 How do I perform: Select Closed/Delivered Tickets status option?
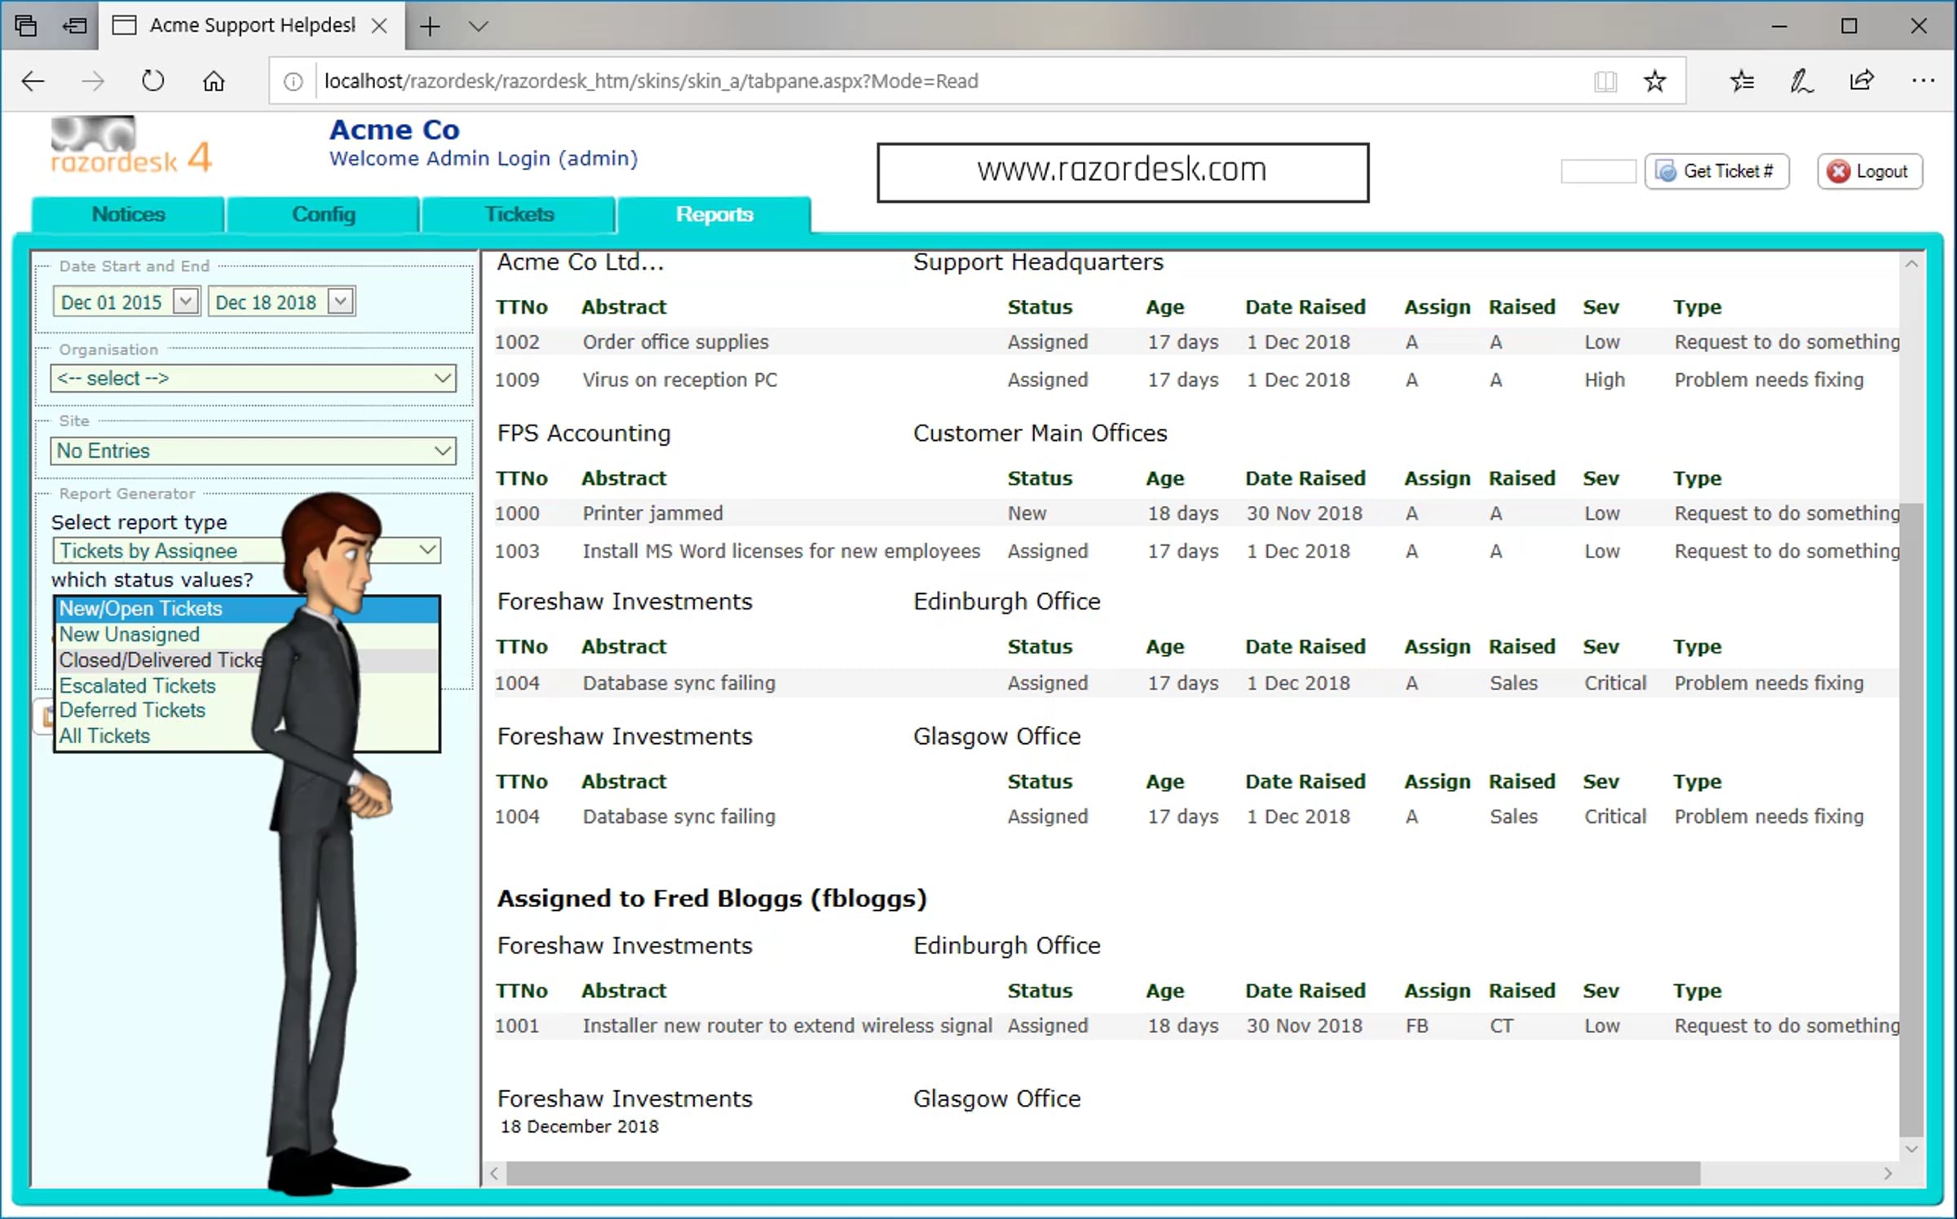246,660
